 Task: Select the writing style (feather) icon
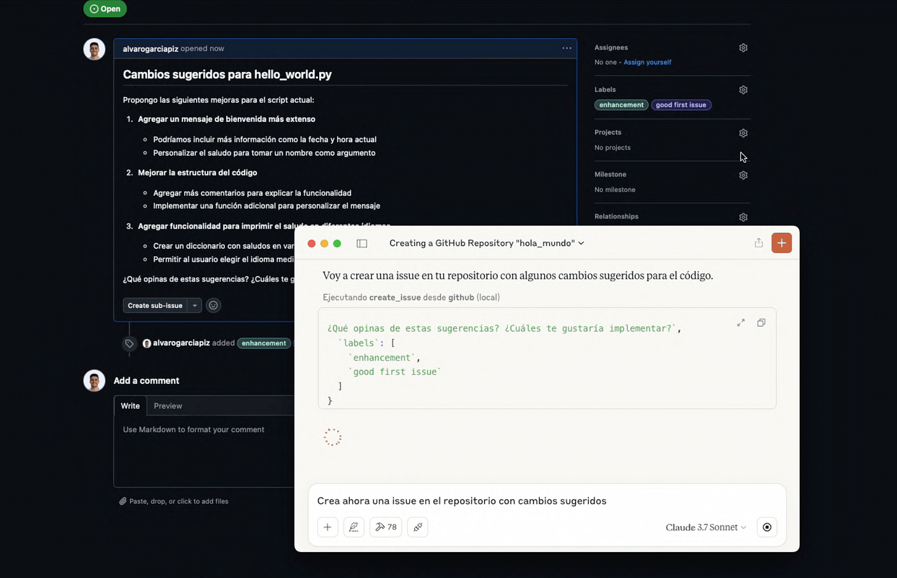tap(353, 527)
